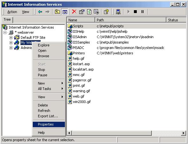
Task: Click the add computer connection icon
Action: click(x=118, y=12)
